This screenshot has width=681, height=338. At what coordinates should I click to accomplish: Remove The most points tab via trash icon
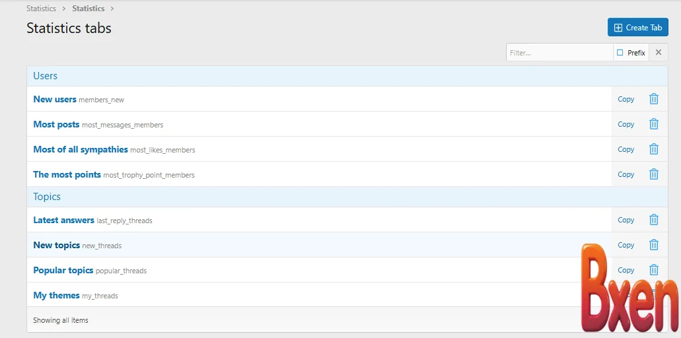coord(653,174)
